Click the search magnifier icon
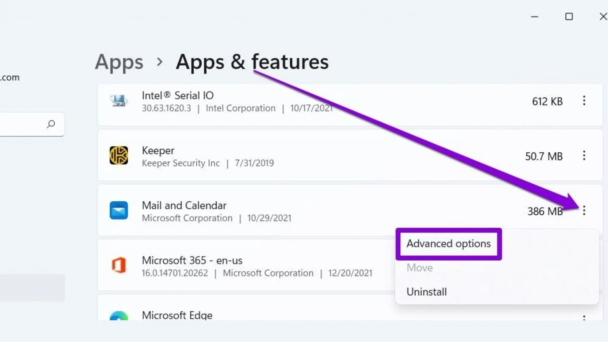608x342 pixels. pyautogui.click(x=51, y=124)
